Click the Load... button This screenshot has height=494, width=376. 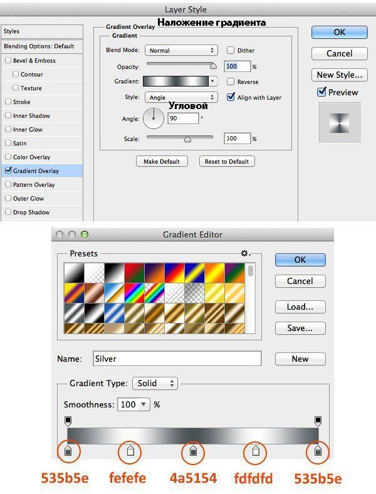pyautogui.click(x=300, y=307)
